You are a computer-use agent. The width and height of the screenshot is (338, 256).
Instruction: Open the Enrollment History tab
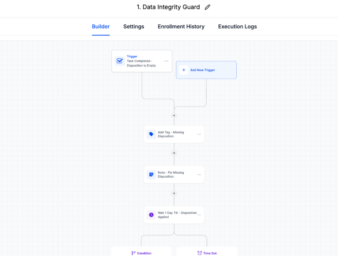[181, 26]
